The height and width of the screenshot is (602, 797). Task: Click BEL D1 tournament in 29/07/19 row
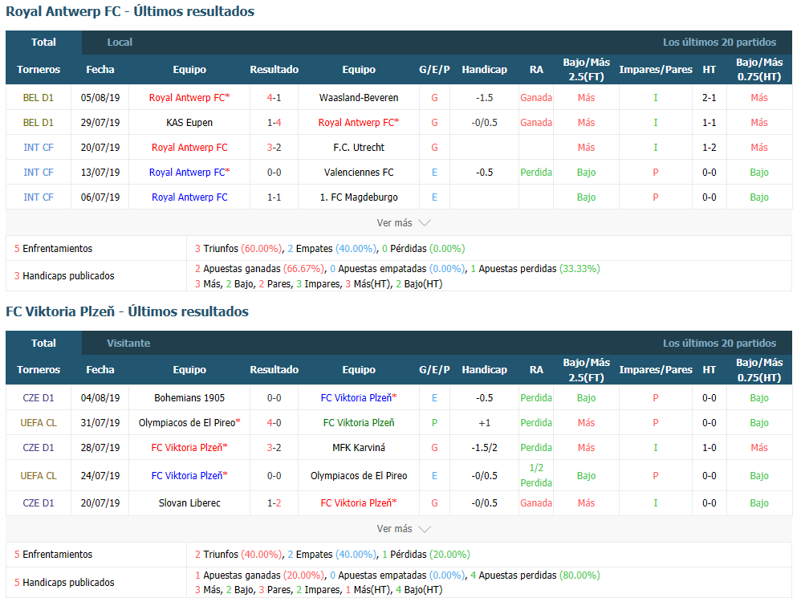[x=38, y=123]
